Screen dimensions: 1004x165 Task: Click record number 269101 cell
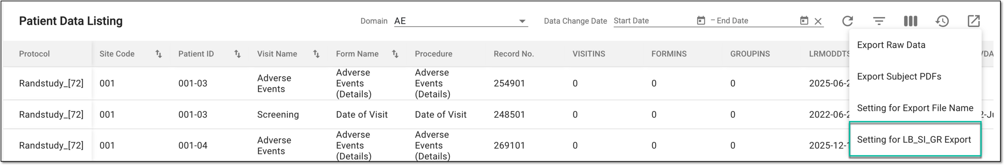point(509,145)
